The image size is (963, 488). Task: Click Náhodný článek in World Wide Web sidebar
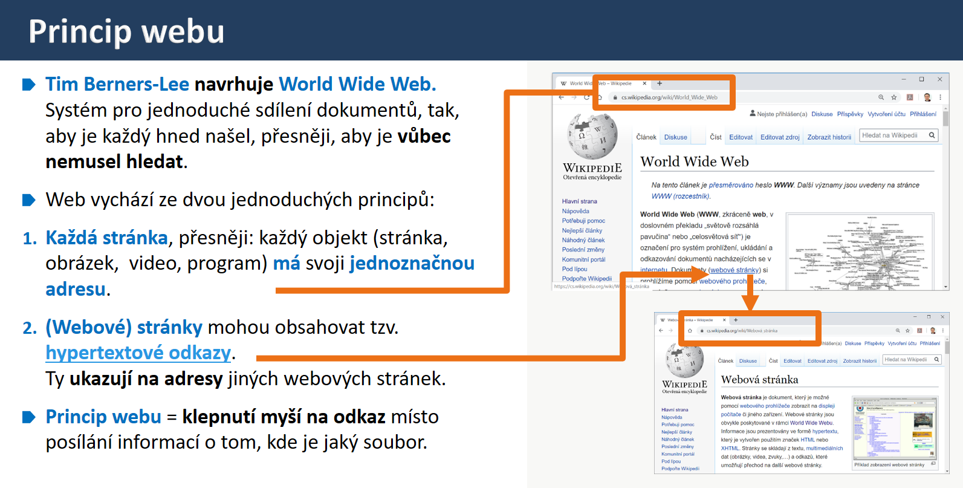(x=583, y=240)
